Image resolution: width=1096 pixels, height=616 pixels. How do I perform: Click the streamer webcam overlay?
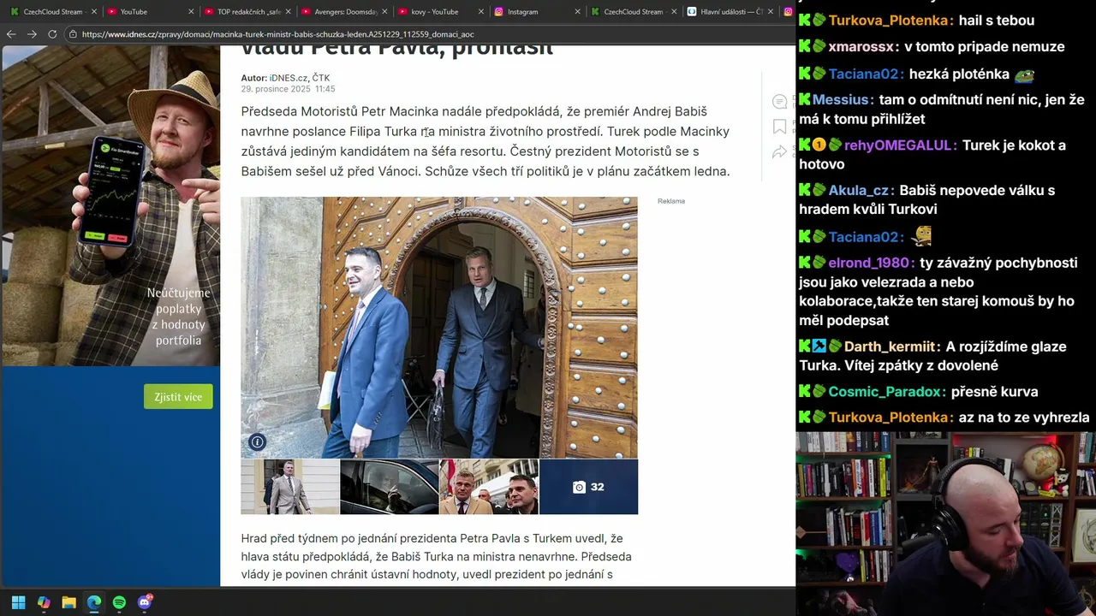pos(945,524)
